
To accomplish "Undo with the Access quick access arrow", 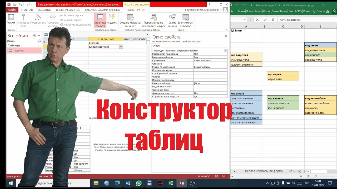I will pos(21,4).
